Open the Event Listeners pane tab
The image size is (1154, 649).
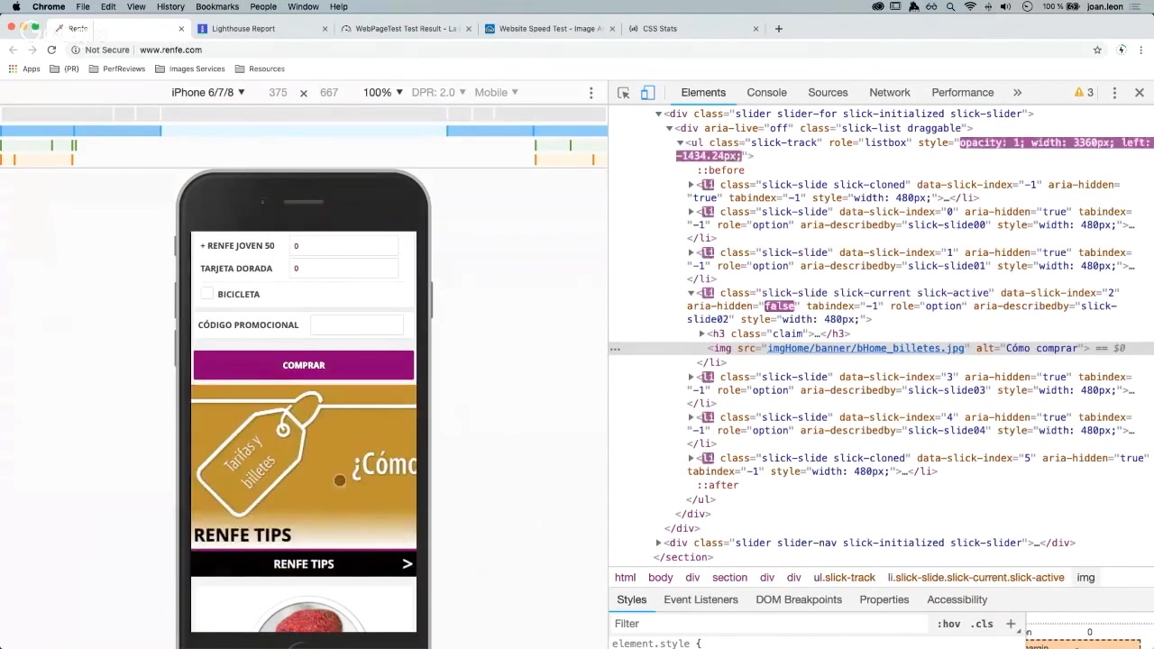(701, 600)
